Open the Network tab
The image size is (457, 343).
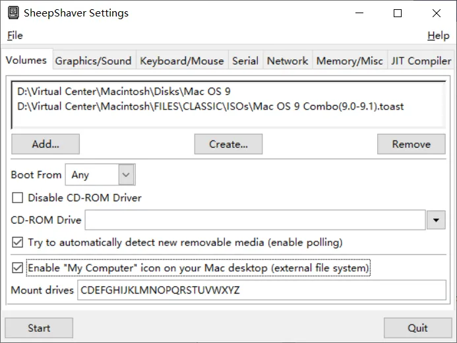[x=288, y=61]
